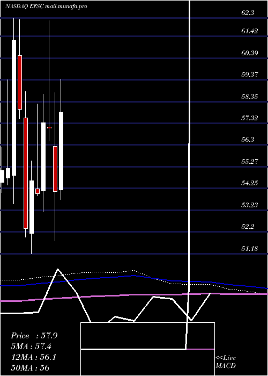This screenshot has height=376, width=268.
Task: Click the 56.3 price axis label
Action: click(x=248, y=139)
